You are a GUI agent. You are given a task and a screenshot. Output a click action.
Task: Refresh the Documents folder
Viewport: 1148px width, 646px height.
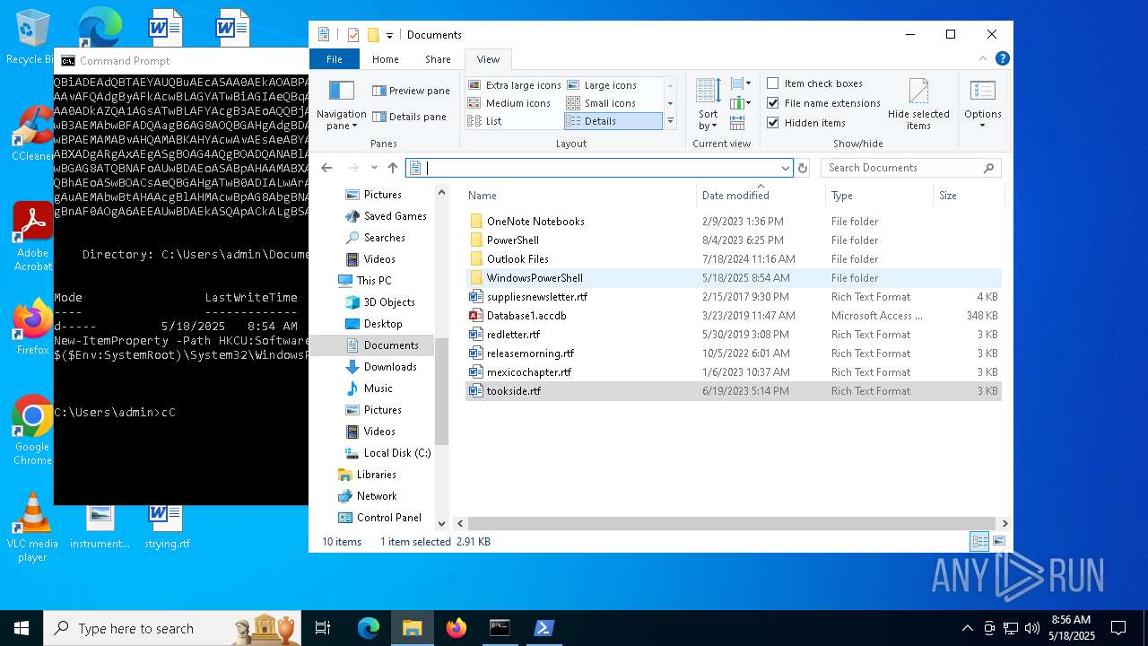pyautogui.click(x=803, y=168)
